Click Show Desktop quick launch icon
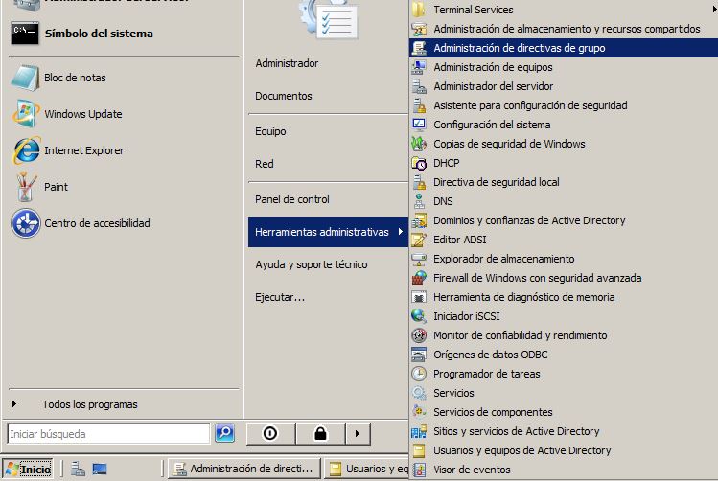718x481 pixels. coord(100,470)
